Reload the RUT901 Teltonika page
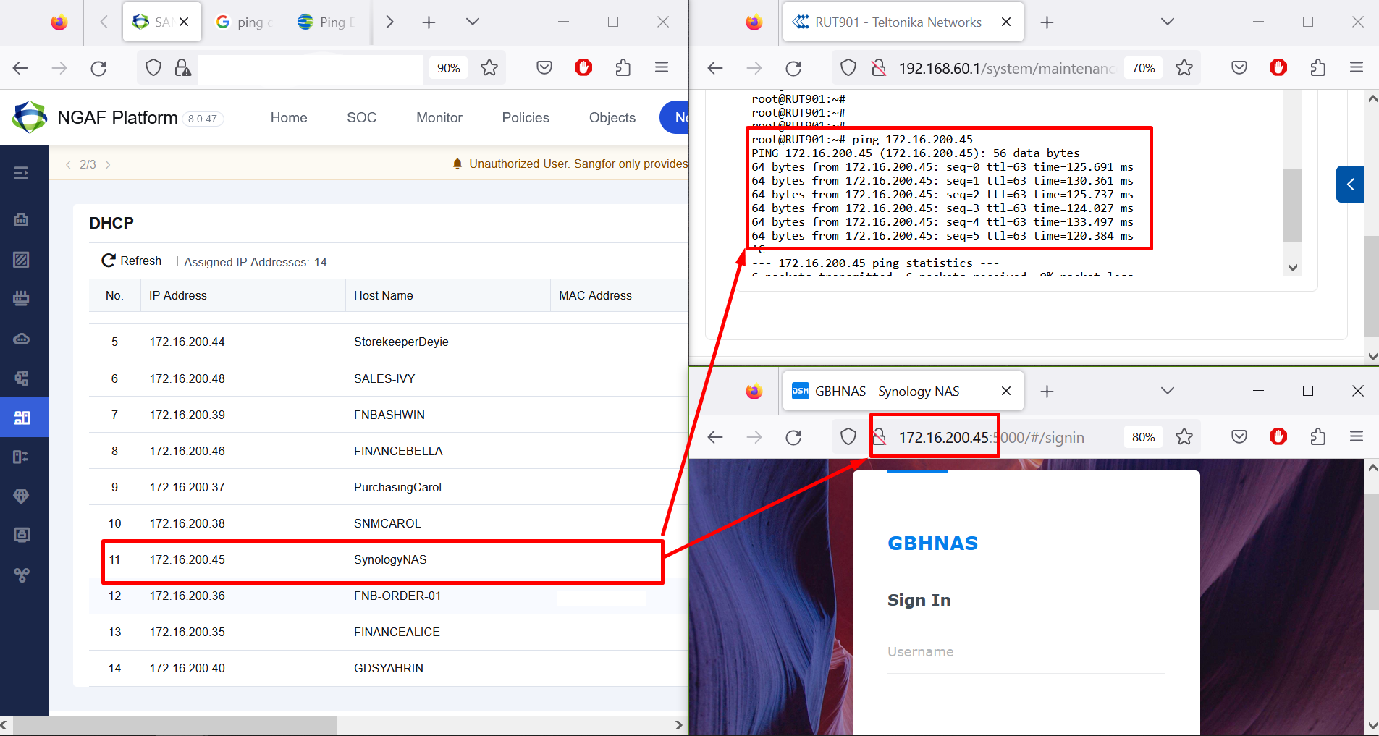The width and height of the screenshot is (1379, 736). click(x=793, y=68)
